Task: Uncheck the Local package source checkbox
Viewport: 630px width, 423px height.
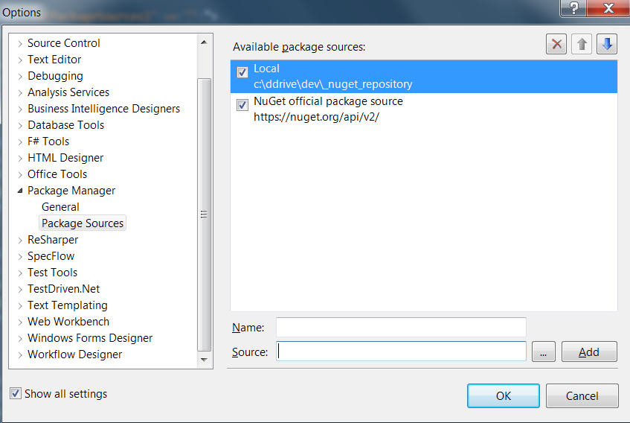Action: click(242, 72)
